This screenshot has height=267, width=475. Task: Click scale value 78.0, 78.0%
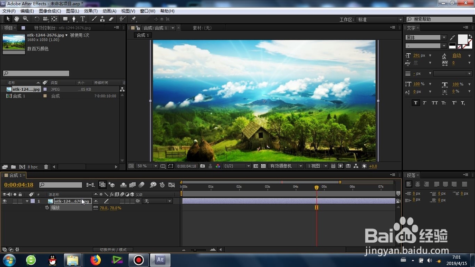coord(111,208)
